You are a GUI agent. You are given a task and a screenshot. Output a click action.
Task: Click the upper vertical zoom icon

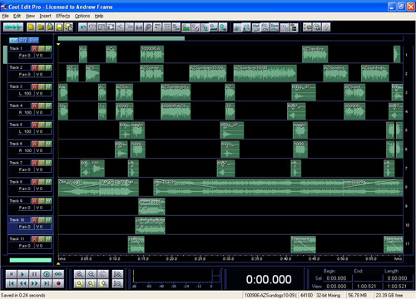tap(117, 274)
